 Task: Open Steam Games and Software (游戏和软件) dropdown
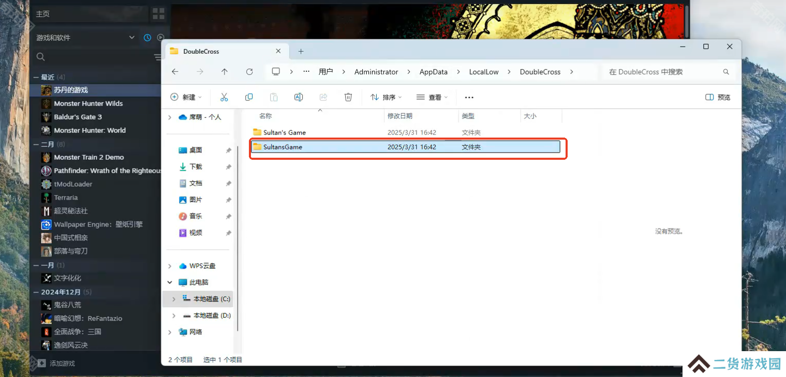[x=85, y=38]
